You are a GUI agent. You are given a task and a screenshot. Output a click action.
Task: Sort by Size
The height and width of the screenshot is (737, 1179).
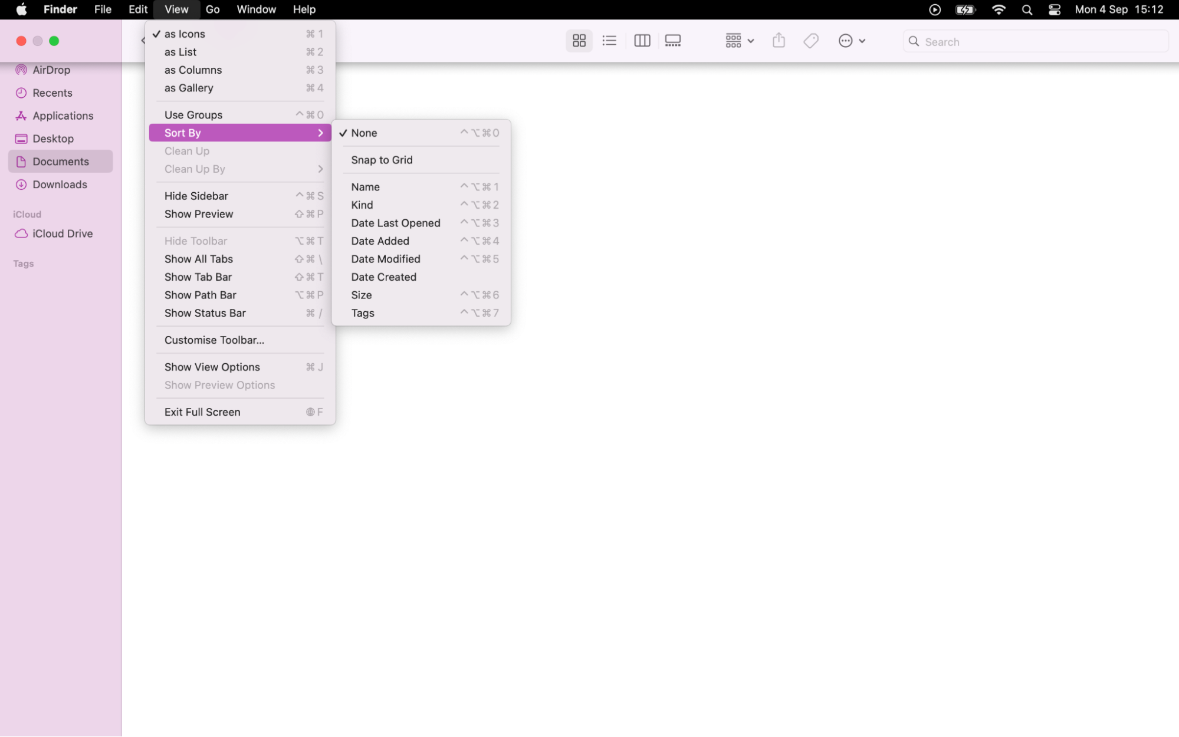pos(421,295)
